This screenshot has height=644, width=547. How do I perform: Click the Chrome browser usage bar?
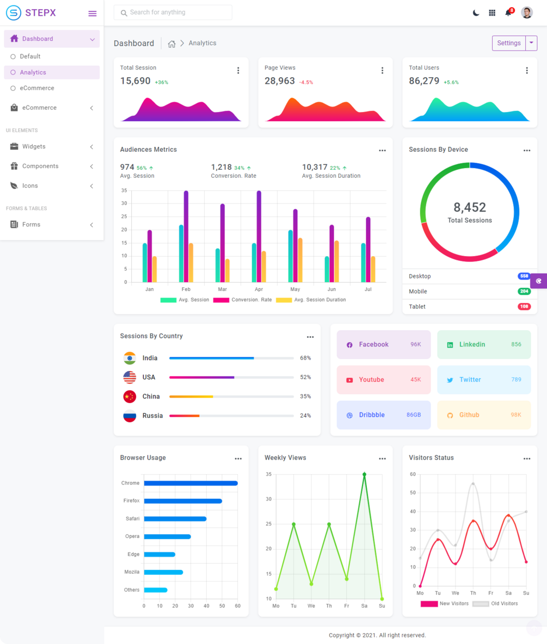[x=190, y=484]
